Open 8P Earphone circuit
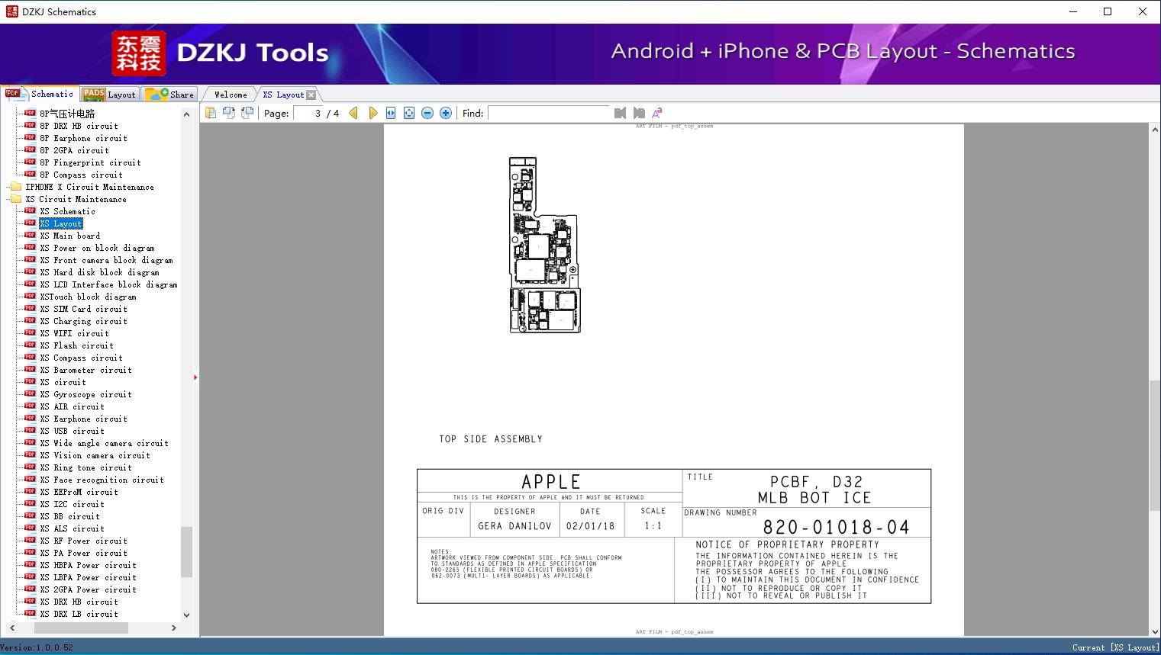Viewport: 1161px width, 655px height. click(83, 138)
